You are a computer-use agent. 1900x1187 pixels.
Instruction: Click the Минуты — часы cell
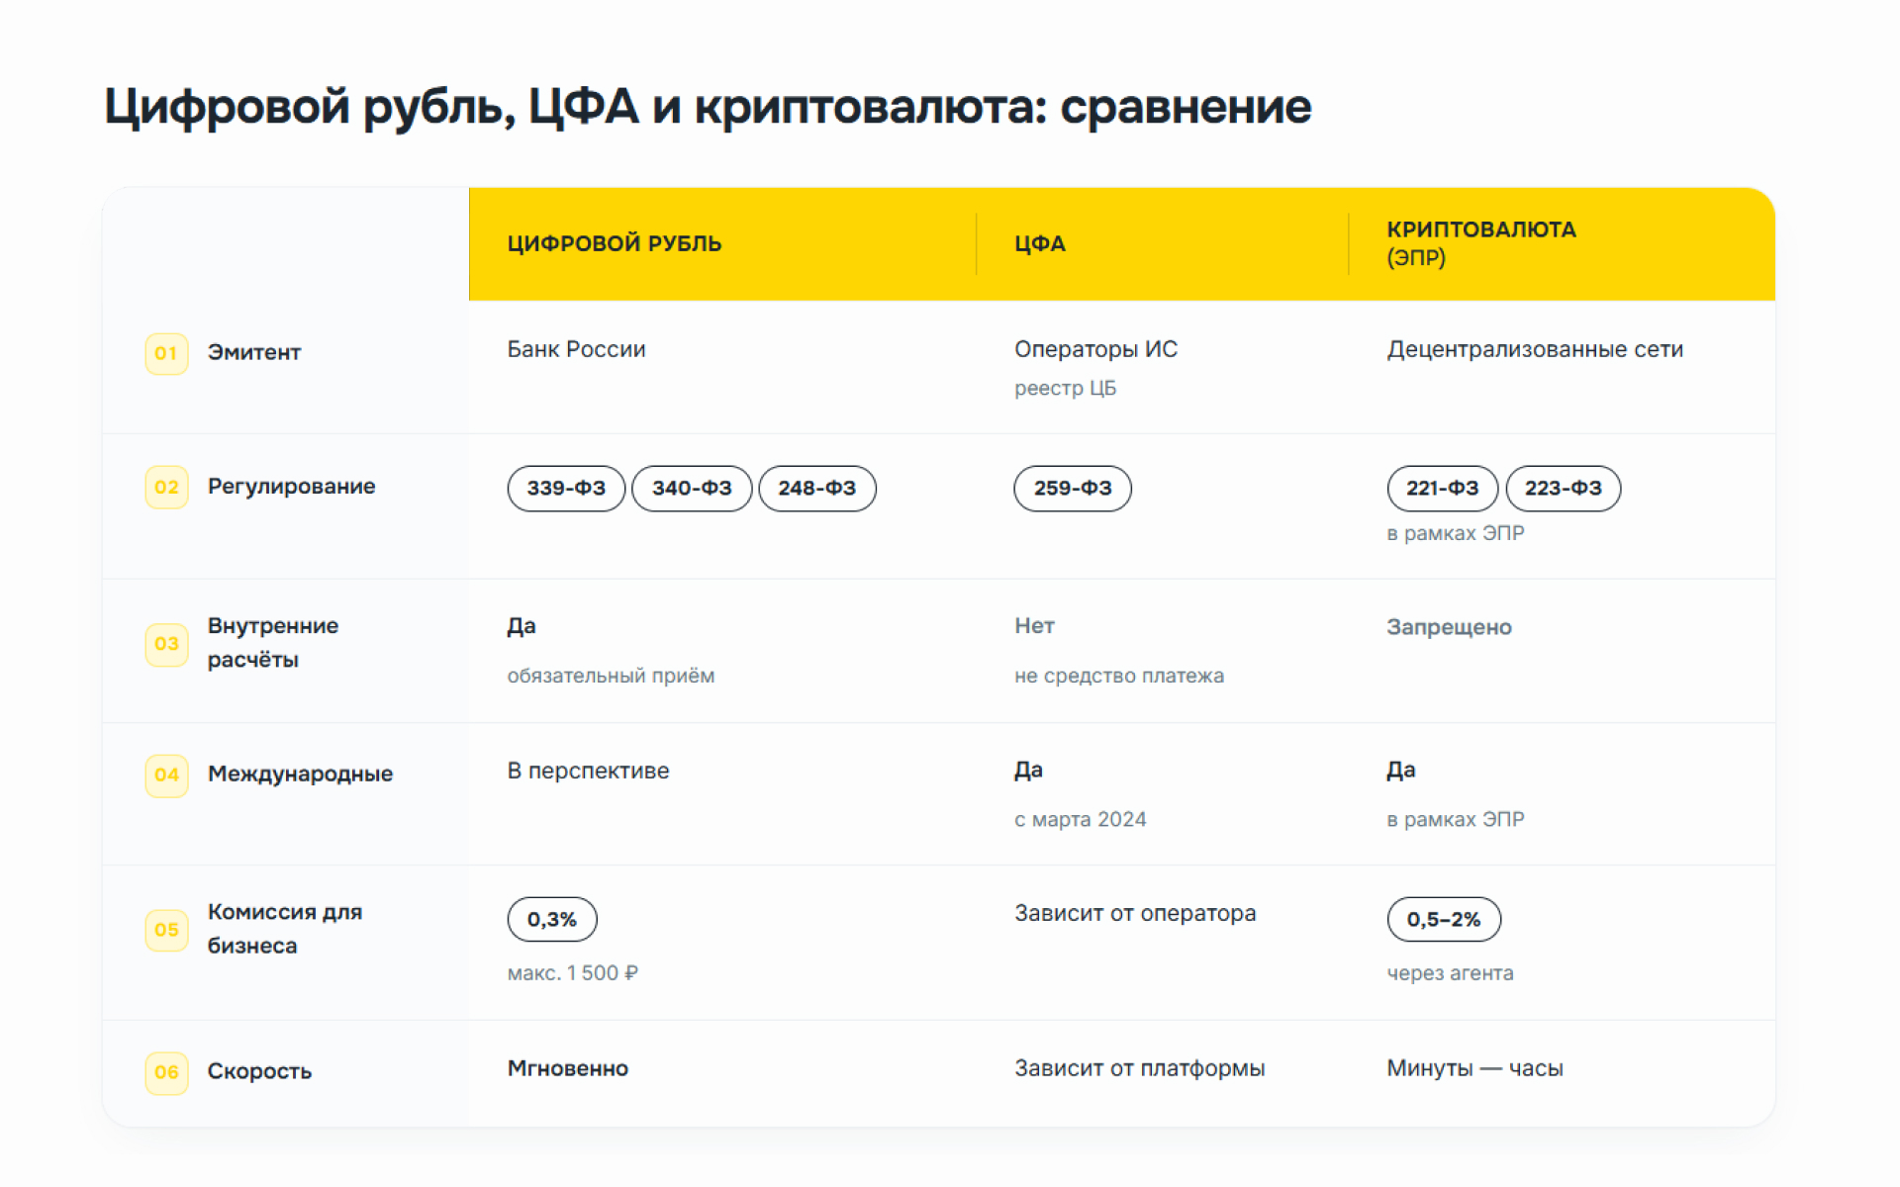click(1474, 1069)
